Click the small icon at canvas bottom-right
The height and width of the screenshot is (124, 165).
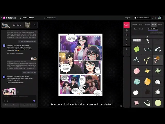coord(121,106)
